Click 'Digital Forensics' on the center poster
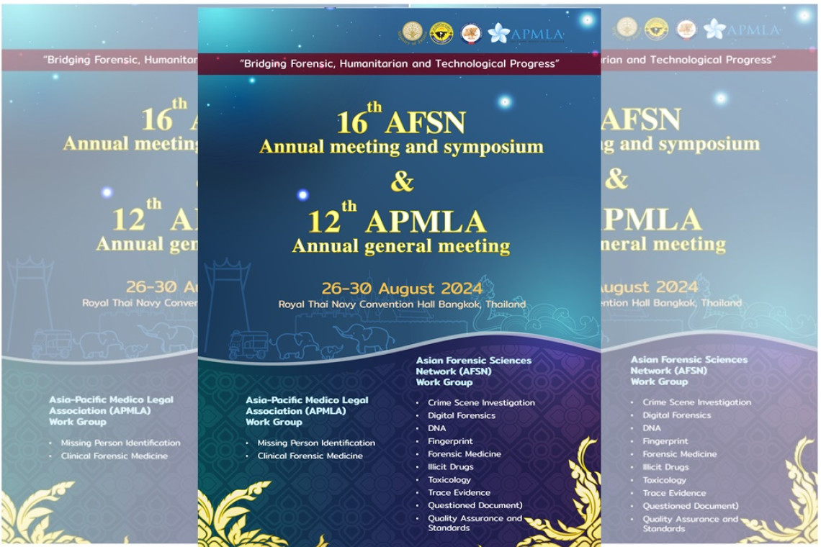This screenshot has width=821, height=547. click(461, 415)
